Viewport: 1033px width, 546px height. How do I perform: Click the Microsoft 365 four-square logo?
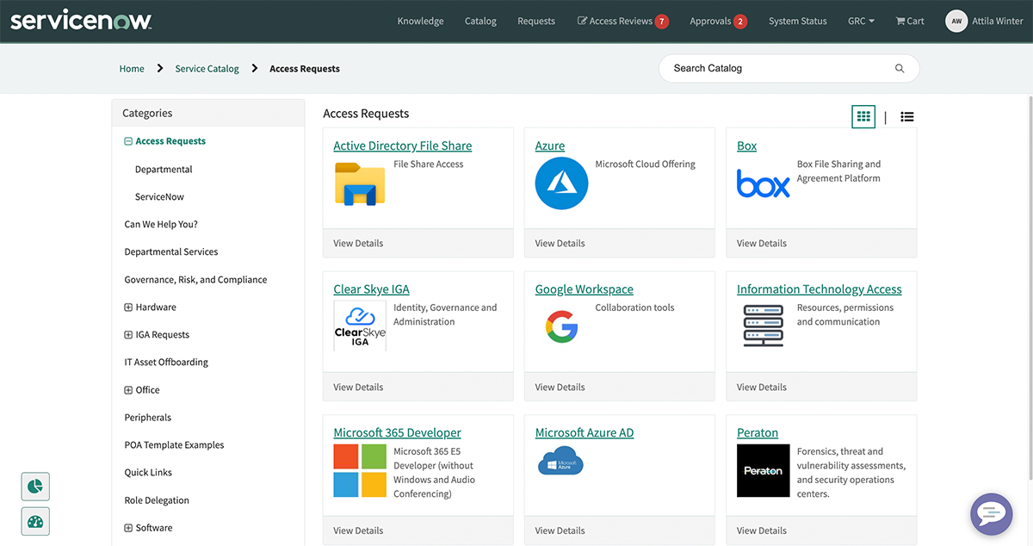[360, 470]
